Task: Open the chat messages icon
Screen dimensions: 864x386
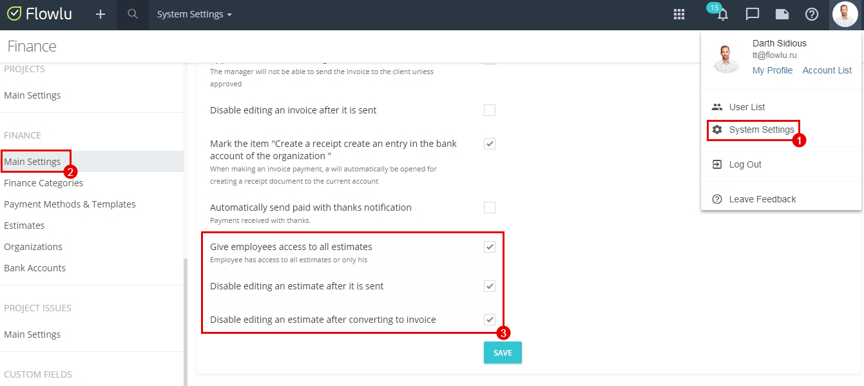Action: click(x=752, y=14)
